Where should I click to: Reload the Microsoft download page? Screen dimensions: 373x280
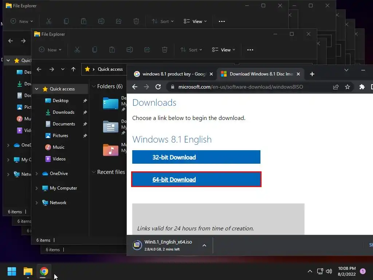158,87
